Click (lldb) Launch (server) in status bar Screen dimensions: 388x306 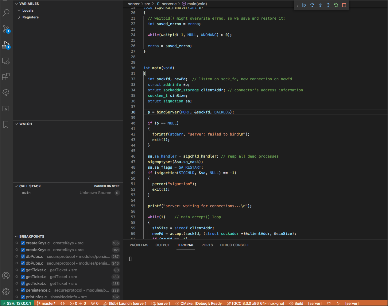(x=125, y=303)
